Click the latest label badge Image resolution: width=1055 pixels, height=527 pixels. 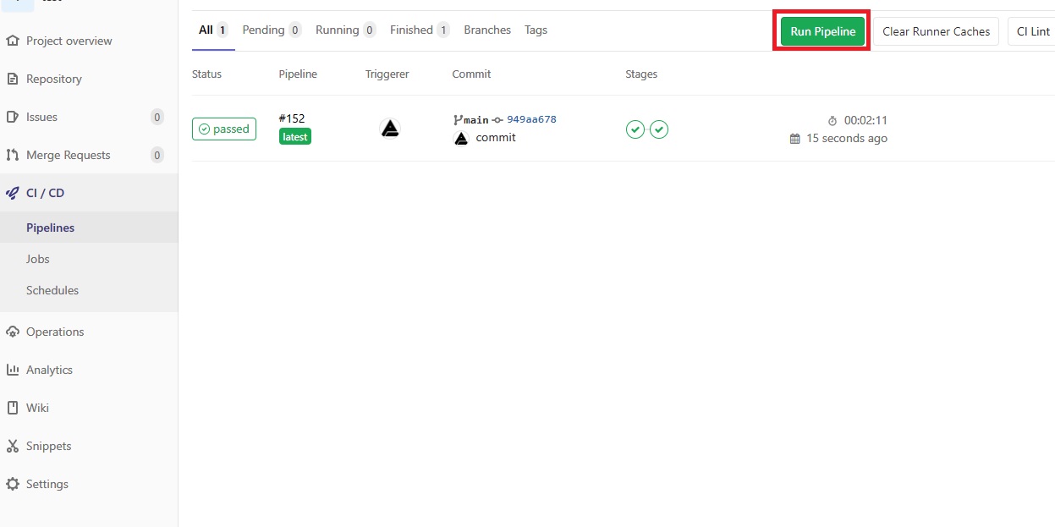295,136
